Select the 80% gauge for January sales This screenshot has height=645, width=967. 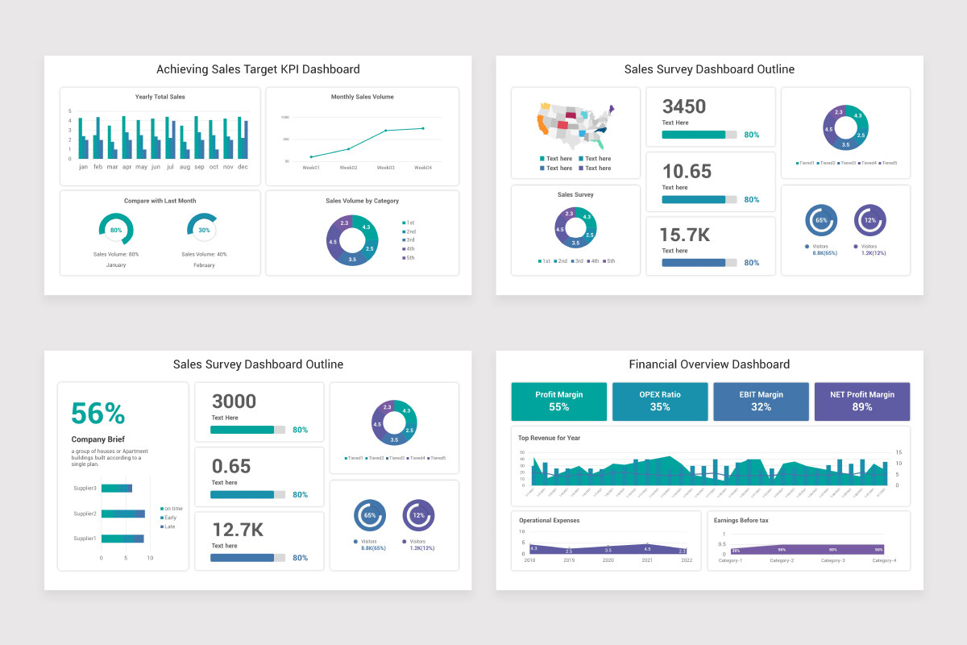117,230
